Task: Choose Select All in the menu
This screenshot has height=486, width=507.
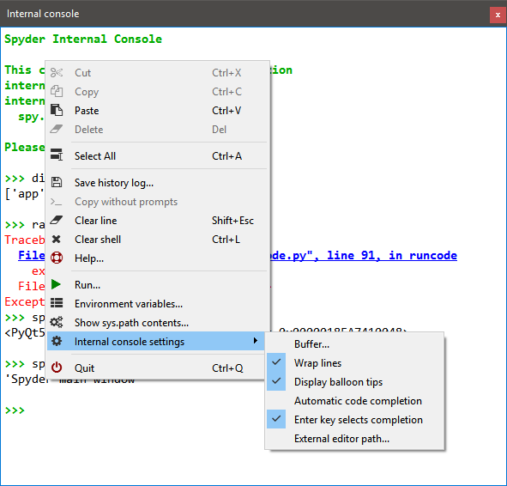Action: tap(157, 156)
